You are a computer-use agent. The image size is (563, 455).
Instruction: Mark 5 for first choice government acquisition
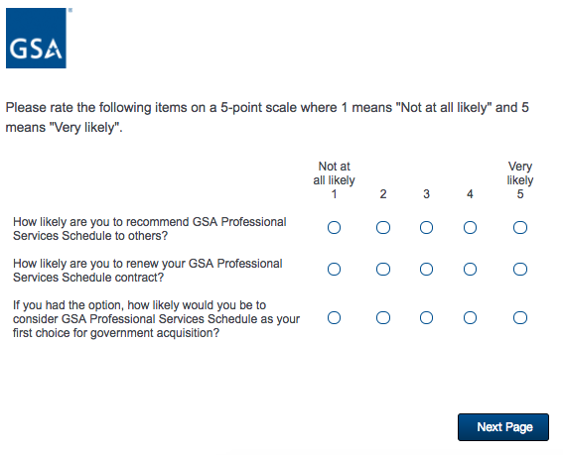pyautogui.click(x=520, y=317)
